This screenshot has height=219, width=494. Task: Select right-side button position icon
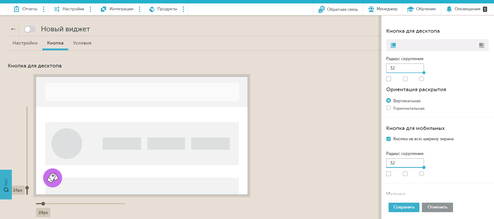(481, 45)
